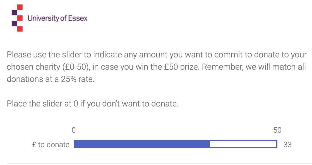Click the maximum label 50 above the slider
This screenshot has width=312, height=165.
click(x=277, y=130)
